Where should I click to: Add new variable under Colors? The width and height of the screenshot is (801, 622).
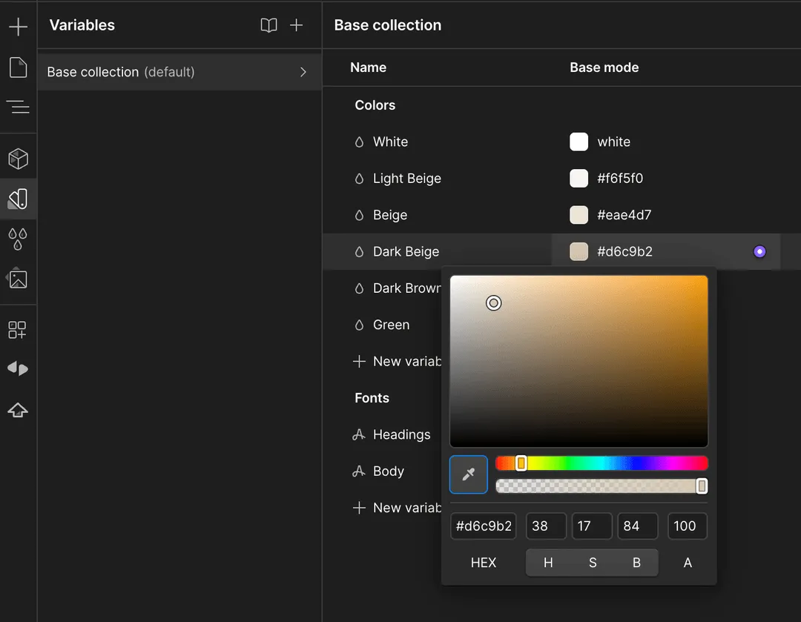(x=397, y=362)
